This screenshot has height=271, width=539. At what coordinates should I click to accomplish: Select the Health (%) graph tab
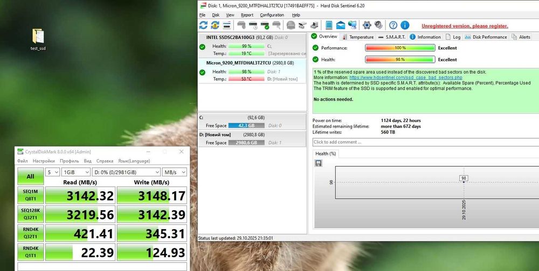[x=326, y=154]
